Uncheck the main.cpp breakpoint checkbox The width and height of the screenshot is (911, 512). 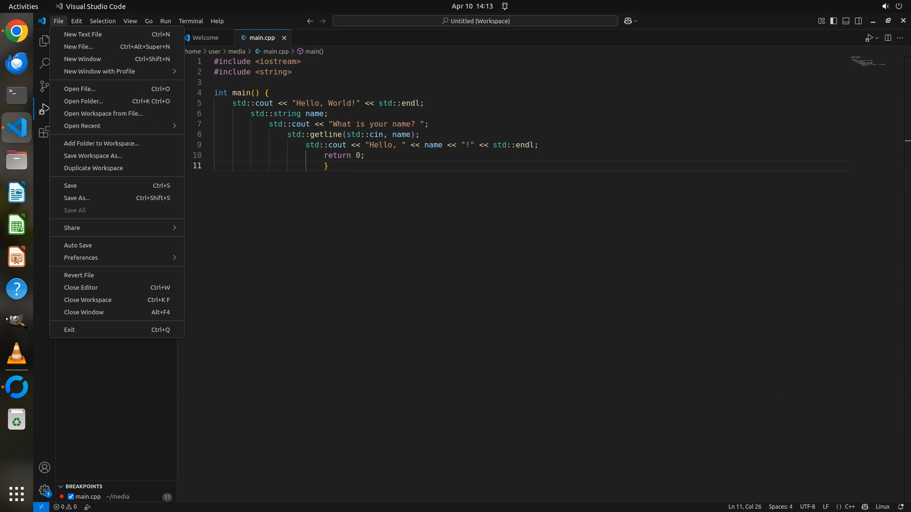71,497
